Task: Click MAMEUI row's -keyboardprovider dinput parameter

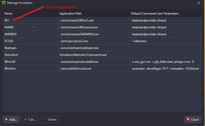Action: coord(165,34)
